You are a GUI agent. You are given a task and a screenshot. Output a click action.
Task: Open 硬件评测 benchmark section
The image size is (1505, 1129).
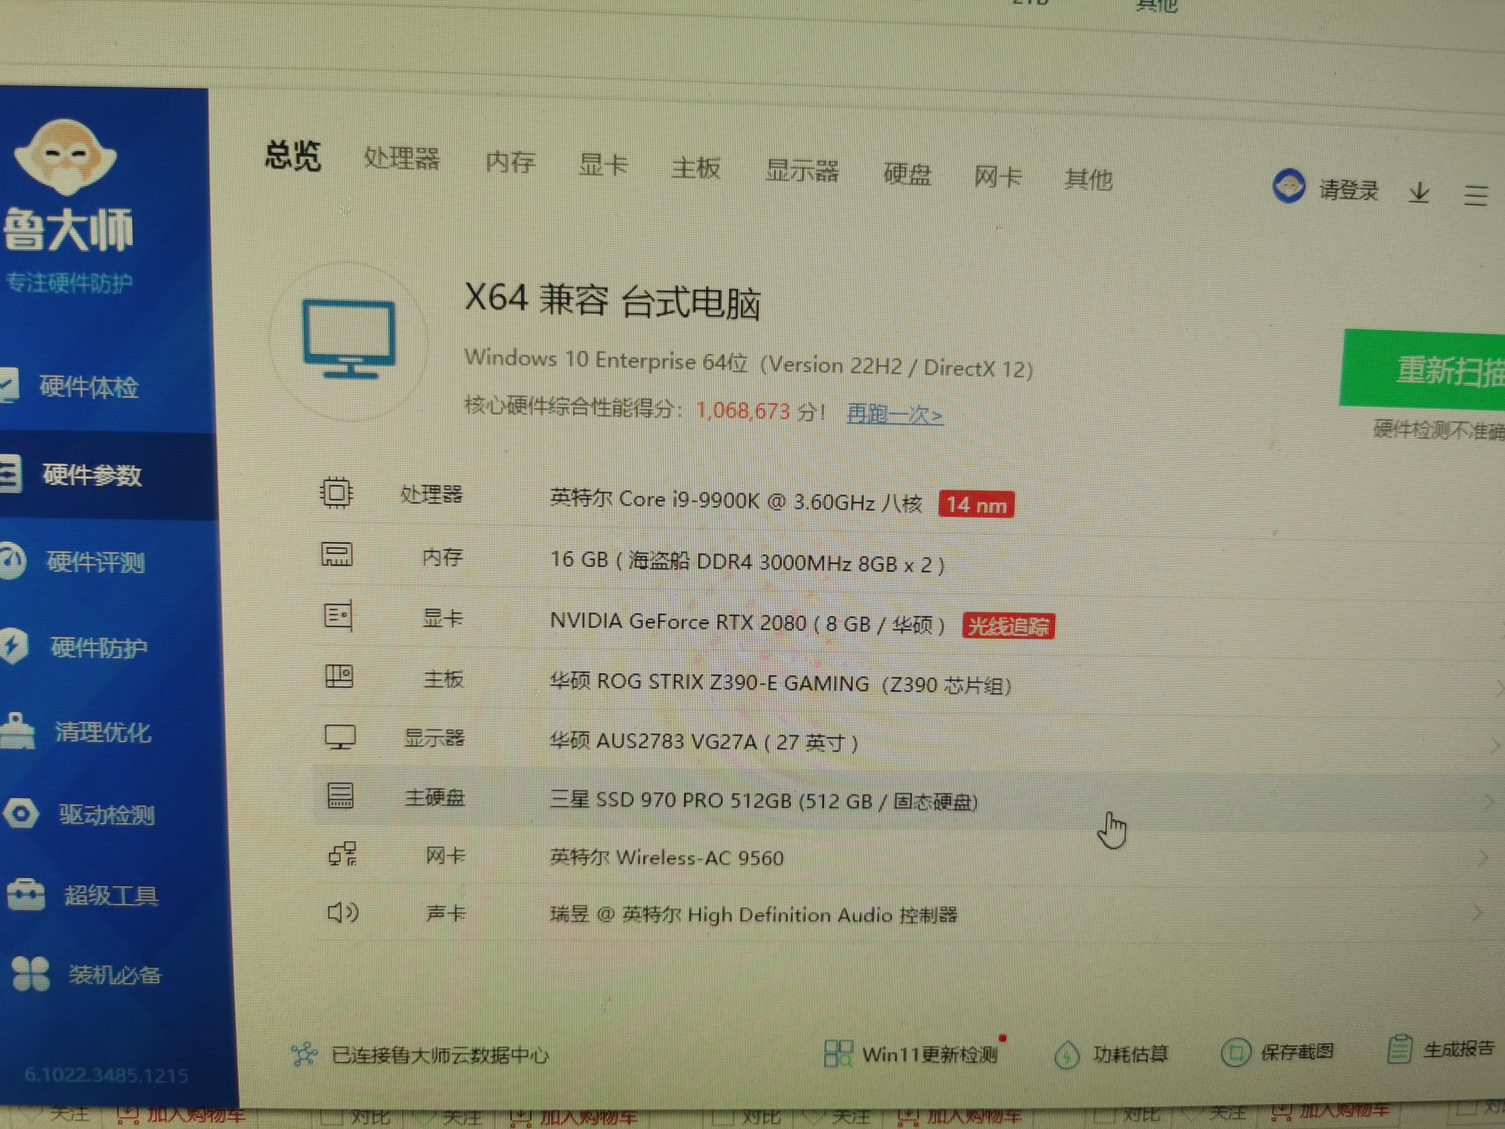[x=96, y=562]
